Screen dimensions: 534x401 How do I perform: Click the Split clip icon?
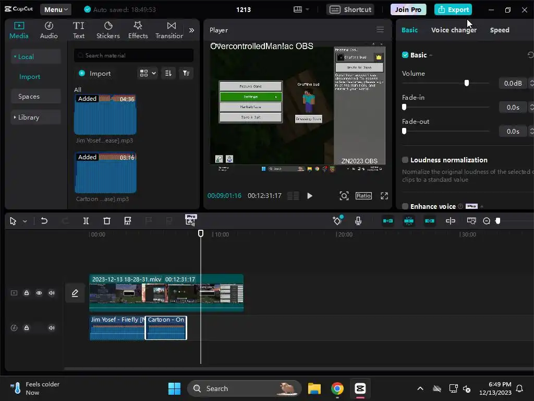click(x=86, y=221)
